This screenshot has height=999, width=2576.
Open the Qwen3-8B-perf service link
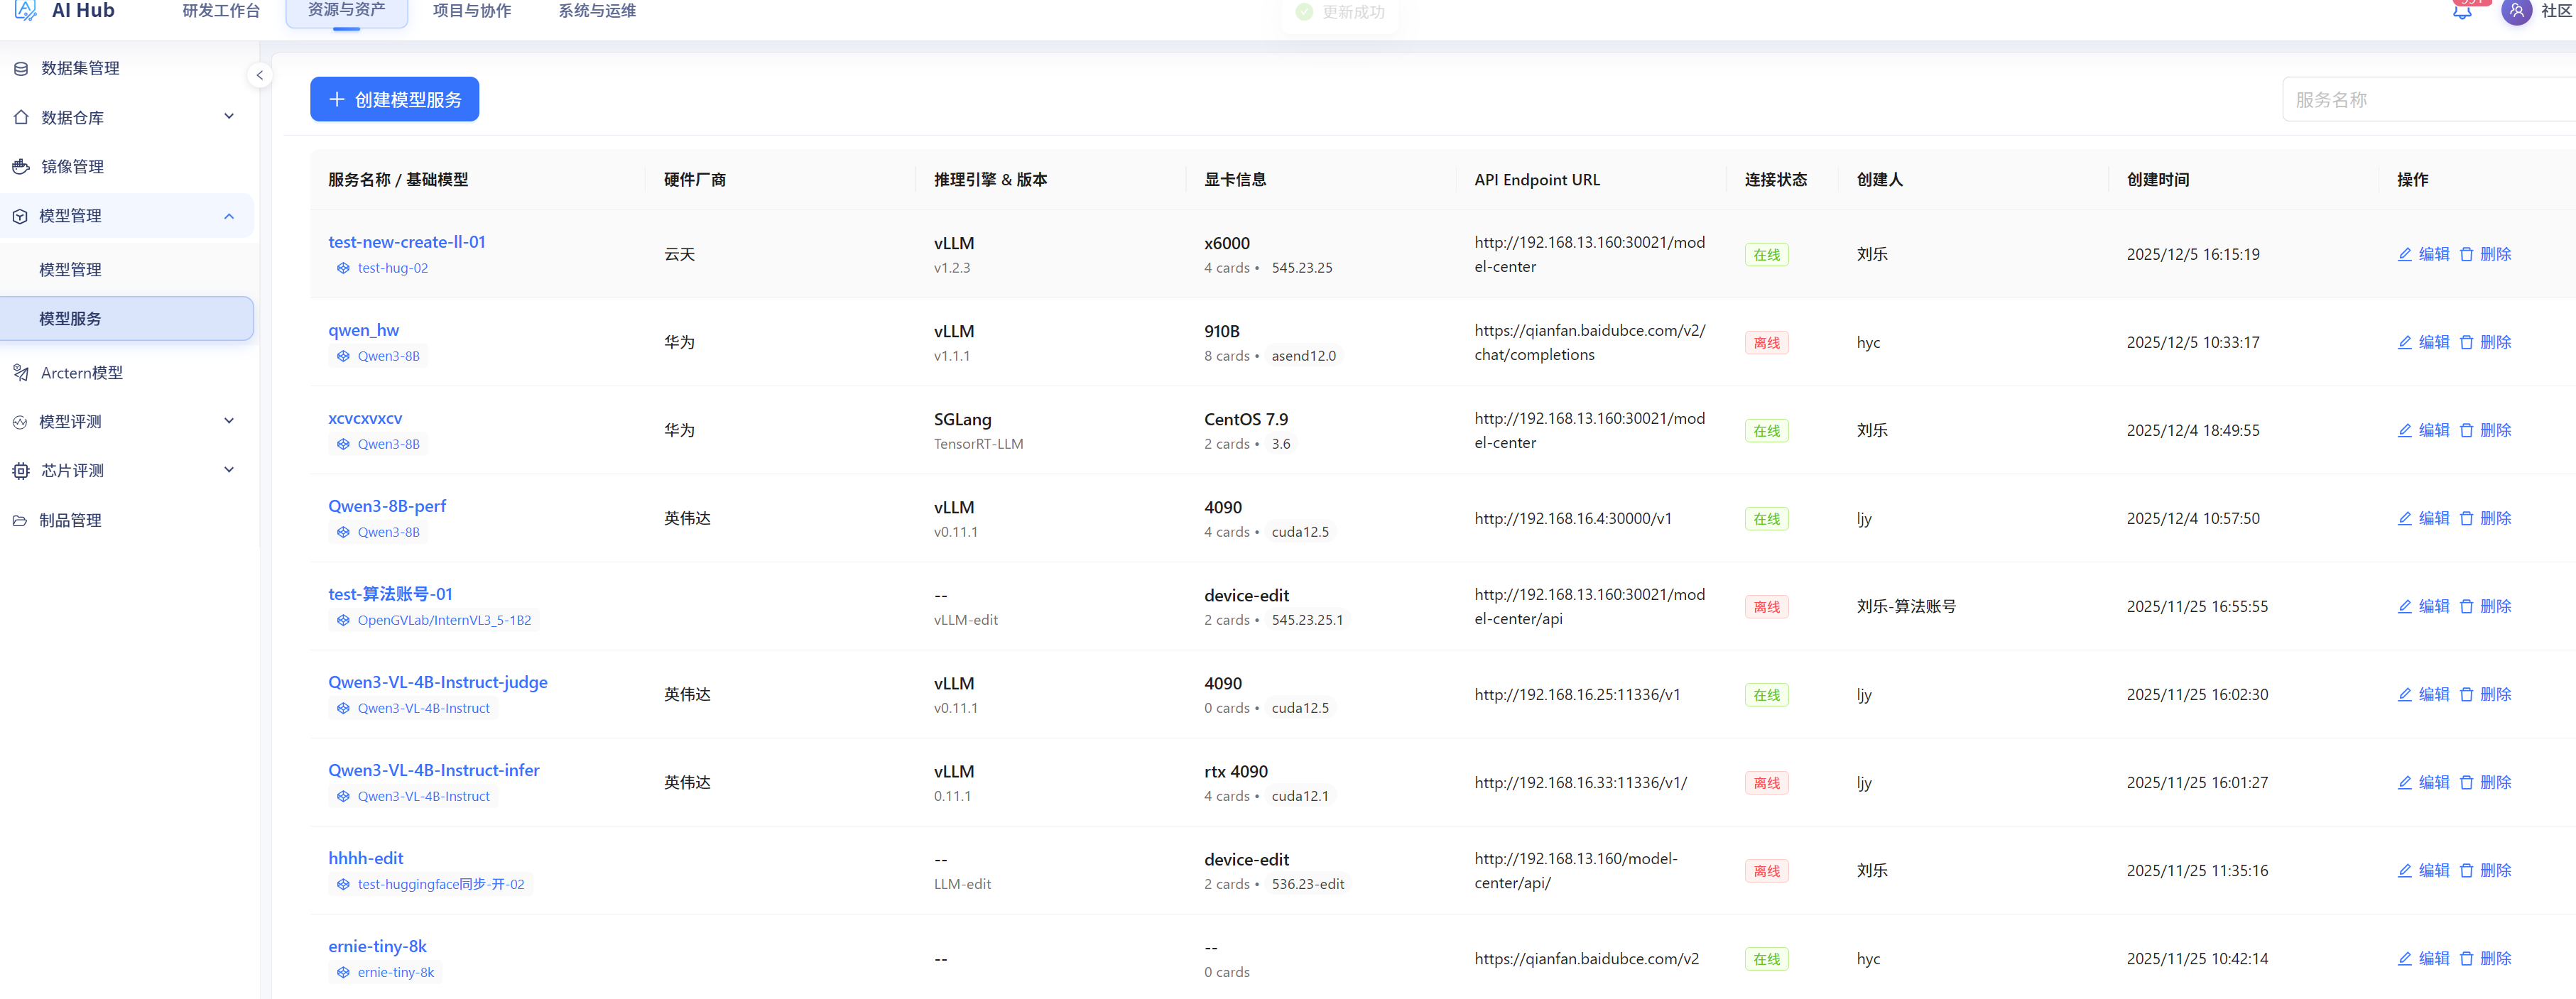pos(387,506)
